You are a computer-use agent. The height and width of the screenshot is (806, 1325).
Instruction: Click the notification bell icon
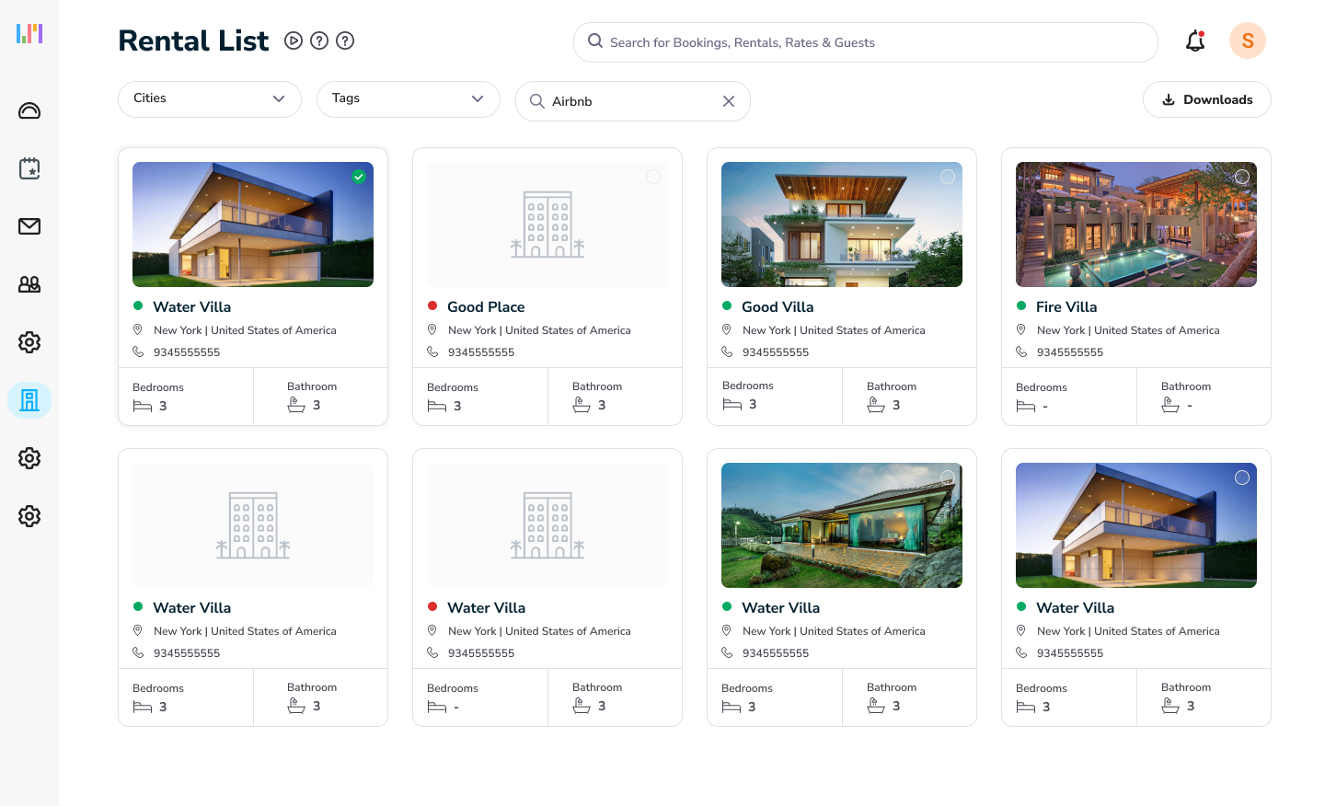pyautogui.click(x=1195, y=41)
